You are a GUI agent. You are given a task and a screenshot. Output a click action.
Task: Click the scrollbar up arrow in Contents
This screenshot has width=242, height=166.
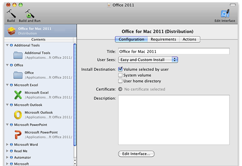[75, 160]
